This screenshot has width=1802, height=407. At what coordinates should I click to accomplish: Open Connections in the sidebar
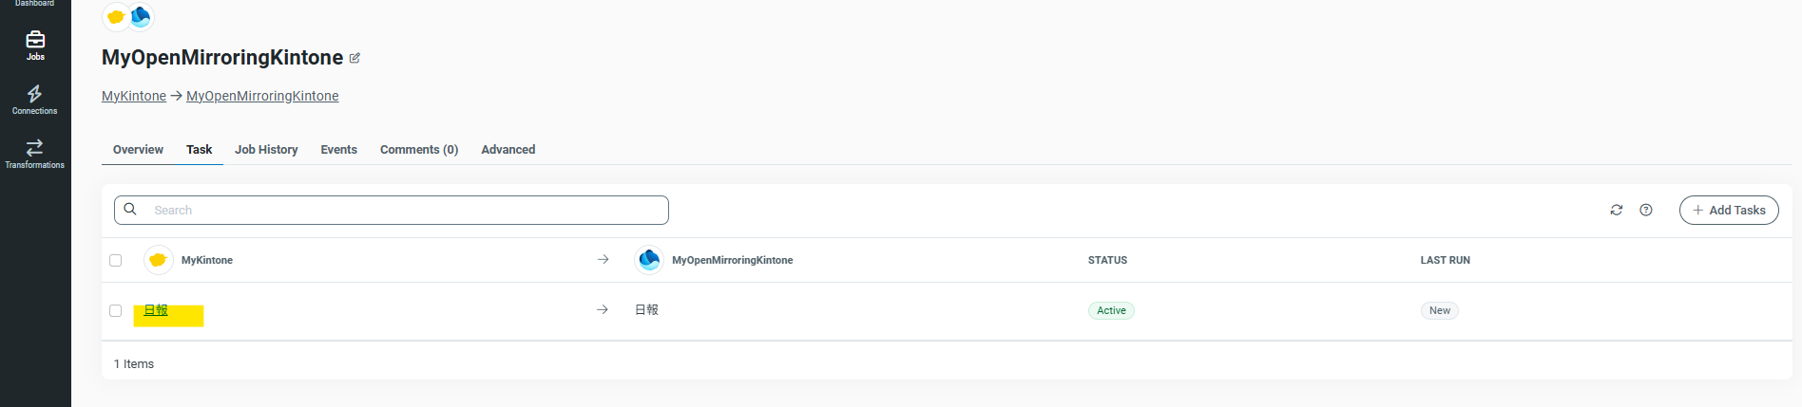35,100
